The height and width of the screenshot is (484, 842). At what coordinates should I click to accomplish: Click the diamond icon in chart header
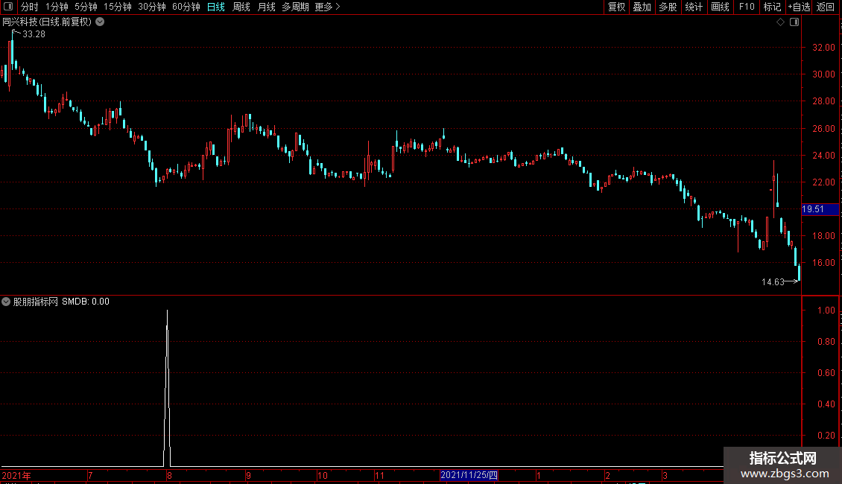(x=781, y=22)
